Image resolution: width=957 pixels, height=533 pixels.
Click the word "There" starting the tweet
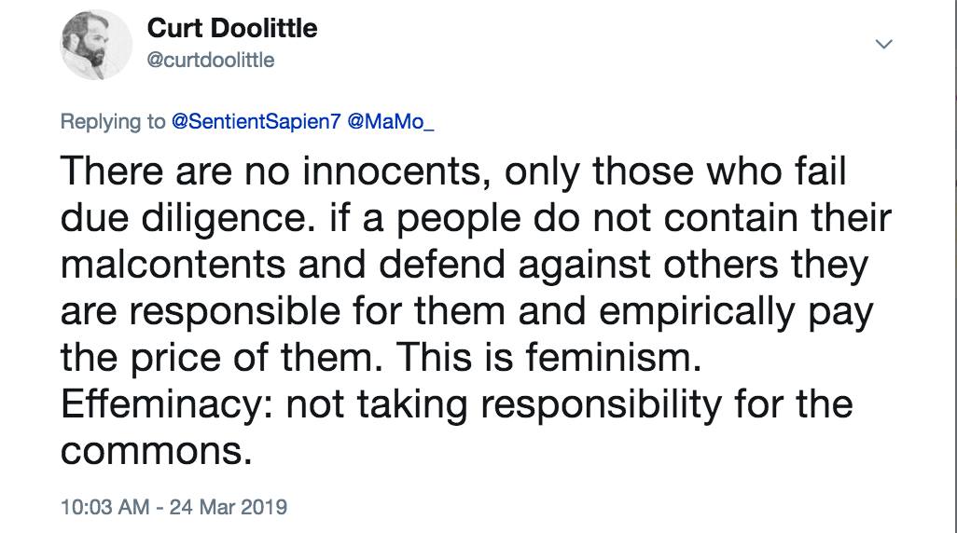[x=113, y=172]
